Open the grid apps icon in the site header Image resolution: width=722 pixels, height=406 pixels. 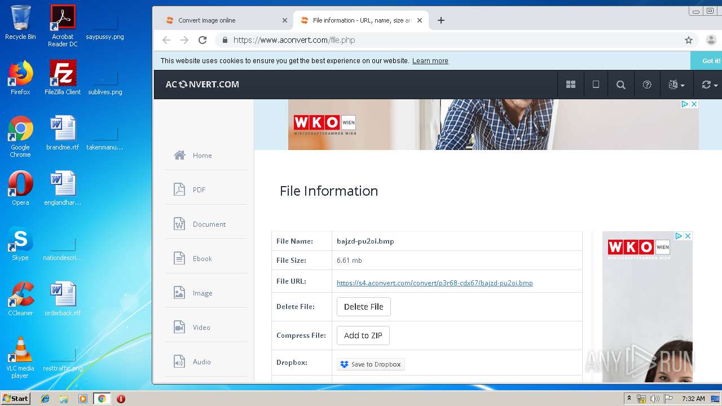click(571, 85)
